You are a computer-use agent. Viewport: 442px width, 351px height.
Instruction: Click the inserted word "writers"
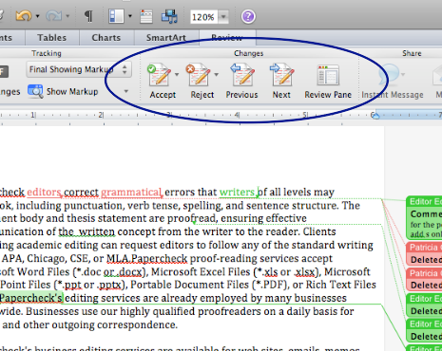pyautogui.click(x=237, y=193)
